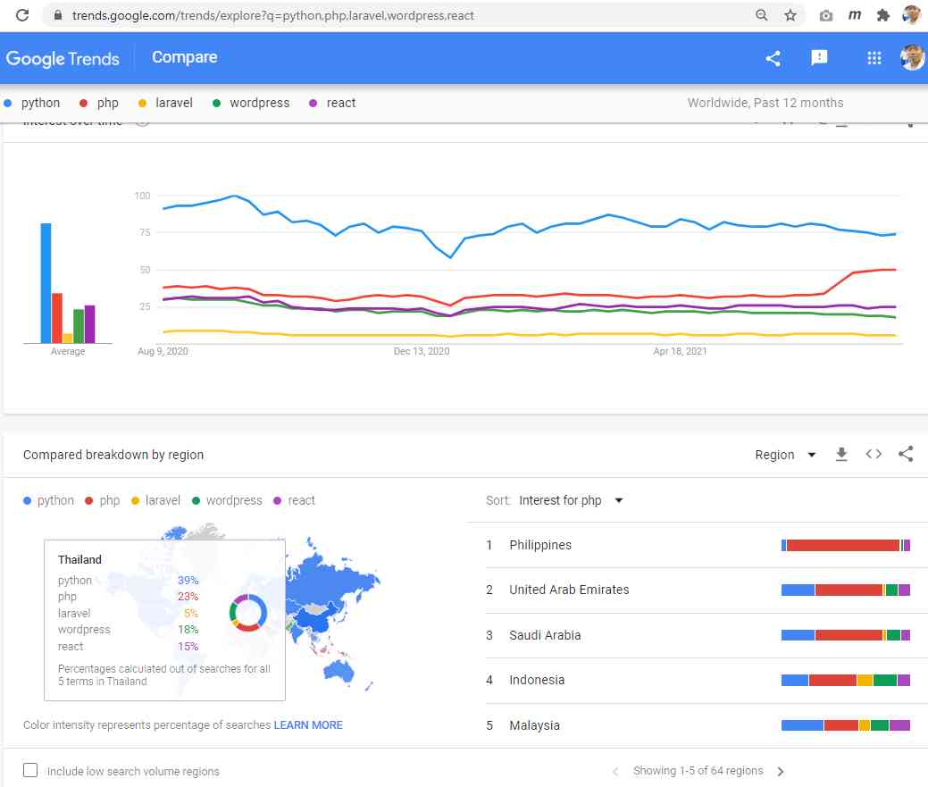Share the region breakdown chart
Image resolution: width=928 pixels, height=787 pixels.
click(906, 455)
